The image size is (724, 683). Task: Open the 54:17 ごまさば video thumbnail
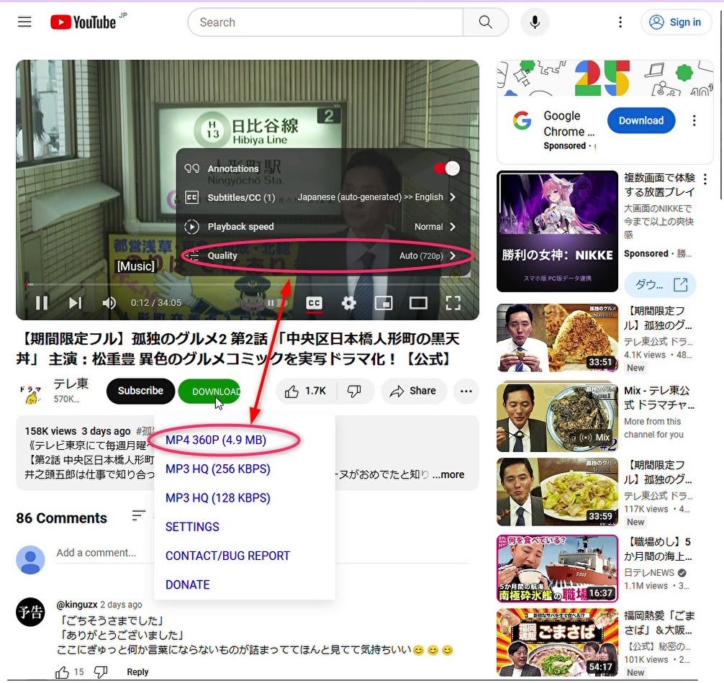click(x=557, y=643)
